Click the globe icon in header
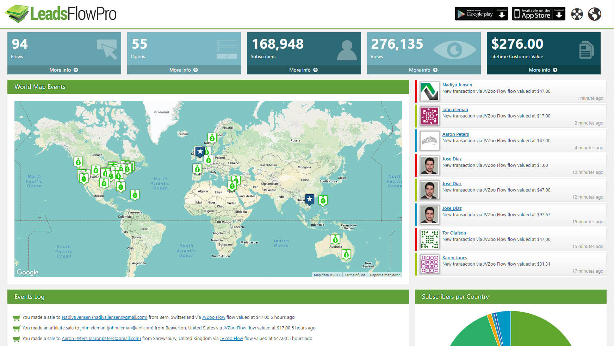Viewport: 614px width, 346px height. tap(595, 14)
